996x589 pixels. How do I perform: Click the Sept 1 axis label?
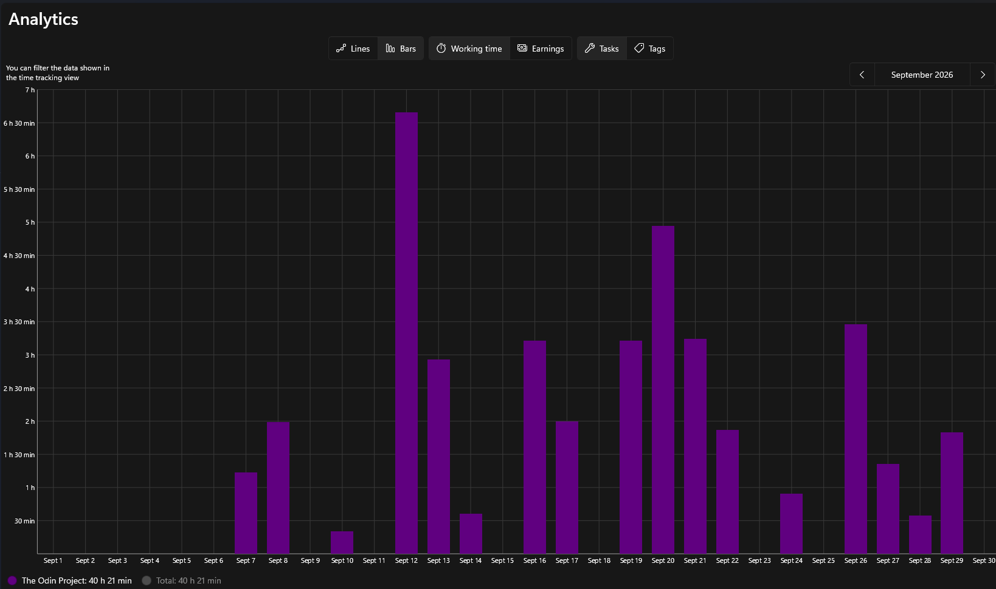pyautogui.click(x=53, y=560)
